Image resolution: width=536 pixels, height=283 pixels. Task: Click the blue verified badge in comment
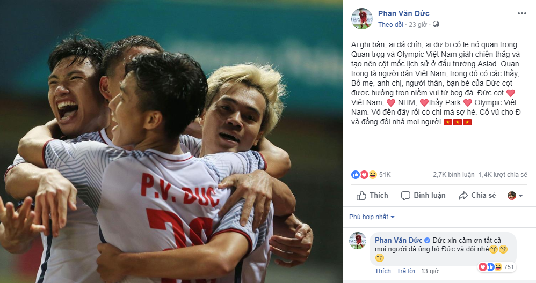click(427, 240)
